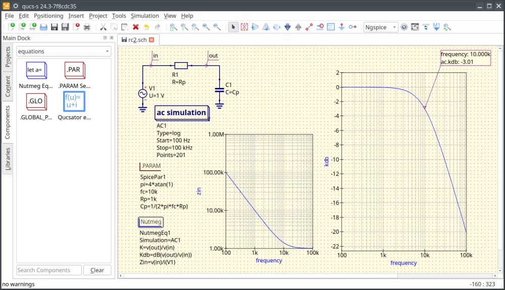This screenshot has width=505, height=290.
Task: Set a marker on graph (M1 icon)
Action: (436, 27)
